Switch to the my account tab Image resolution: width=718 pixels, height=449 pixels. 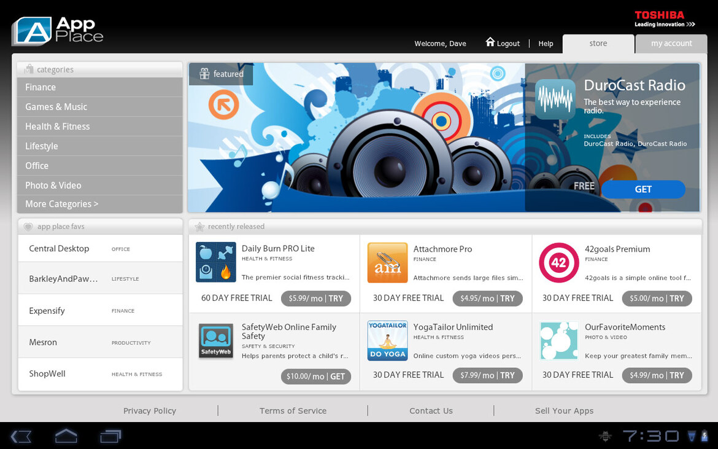[x=671, y=44]
